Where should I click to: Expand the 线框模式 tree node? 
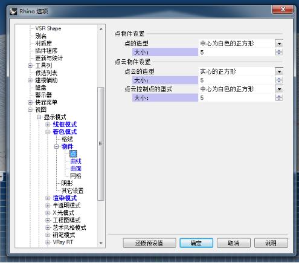coord(48,125)
